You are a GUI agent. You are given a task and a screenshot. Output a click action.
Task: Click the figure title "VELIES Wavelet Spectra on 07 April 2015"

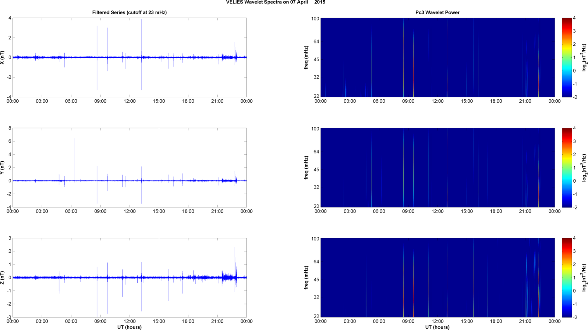[276, 2]
